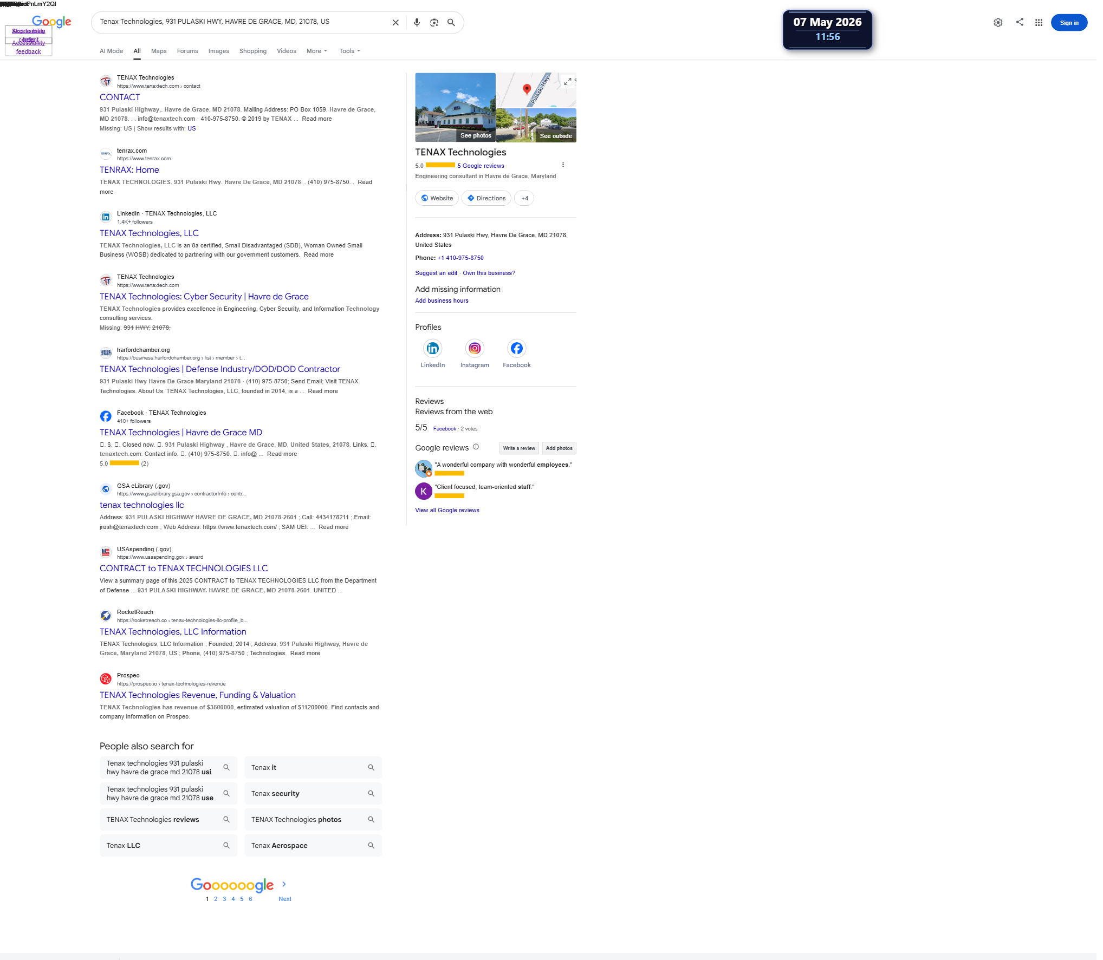Clear the search box text
This screenshot has width=1103, height=960.
395,23
